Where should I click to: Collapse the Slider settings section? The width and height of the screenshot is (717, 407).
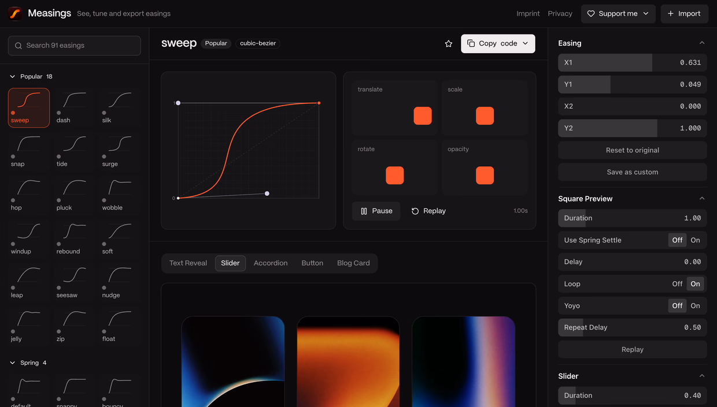(702, 376)
